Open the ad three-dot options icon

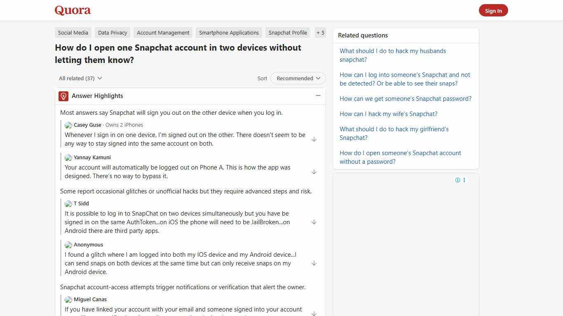point(464,180)
